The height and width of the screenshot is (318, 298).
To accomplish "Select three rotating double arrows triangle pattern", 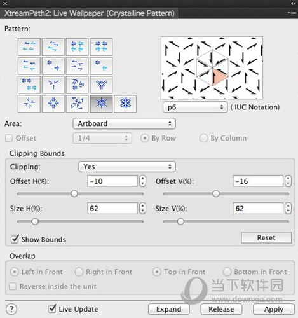I will [77, 85].
